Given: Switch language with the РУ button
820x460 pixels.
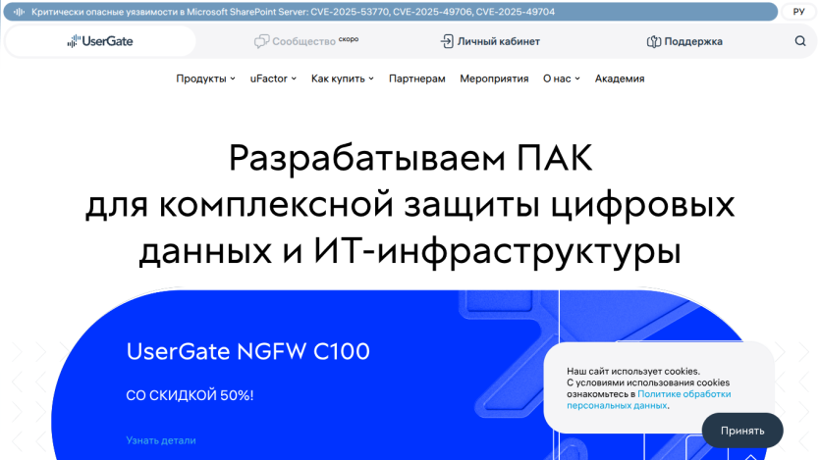Looking at the screenshot, I should (798, 12).
